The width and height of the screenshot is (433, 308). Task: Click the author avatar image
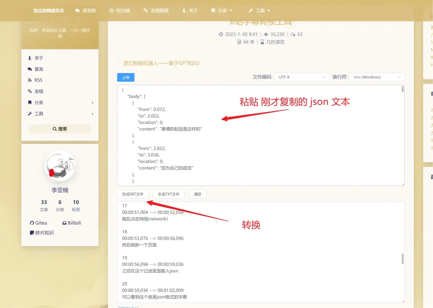pyautogui.click(x=60, y=165)
